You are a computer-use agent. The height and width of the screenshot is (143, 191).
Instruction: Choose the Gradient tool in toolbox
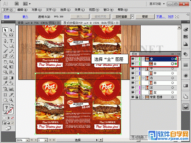[11, 78]
